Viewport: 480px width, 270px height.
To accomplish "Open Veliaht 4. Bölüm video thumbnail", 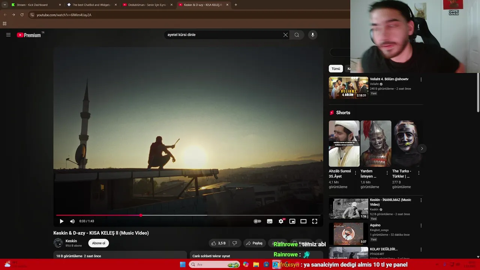I will point(348,88).
